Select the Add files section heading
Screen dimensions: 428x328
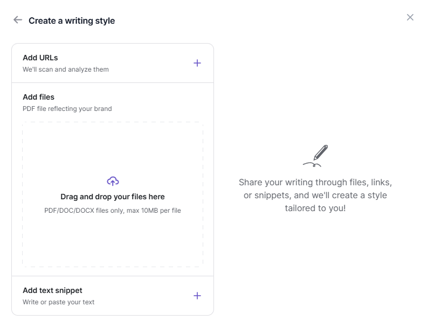38,97
